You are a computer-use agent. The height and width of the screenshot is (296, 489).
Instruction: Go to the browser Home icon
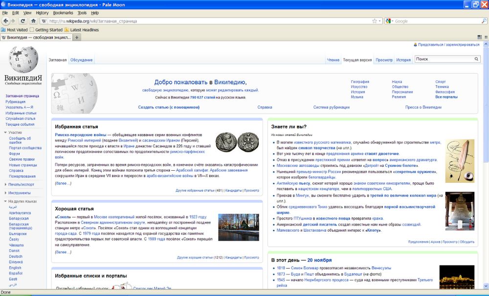[x=33, y=21]
